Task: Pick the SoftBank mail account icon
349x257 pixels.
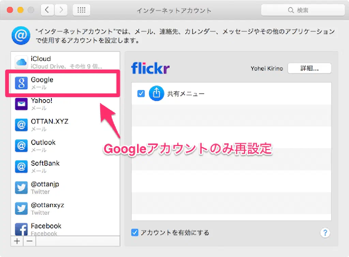Action: pos(21,167)
